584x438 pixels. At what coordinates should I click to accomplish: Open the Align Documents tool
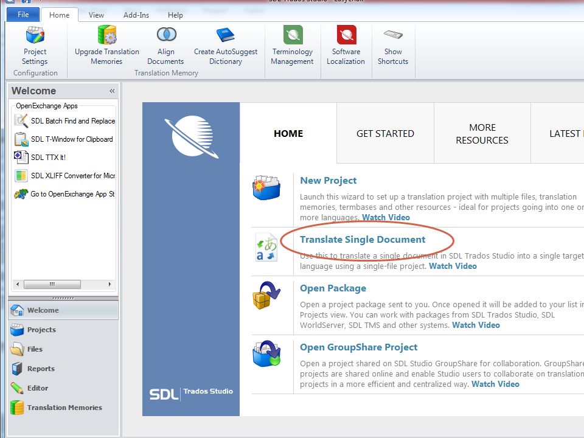165,46
